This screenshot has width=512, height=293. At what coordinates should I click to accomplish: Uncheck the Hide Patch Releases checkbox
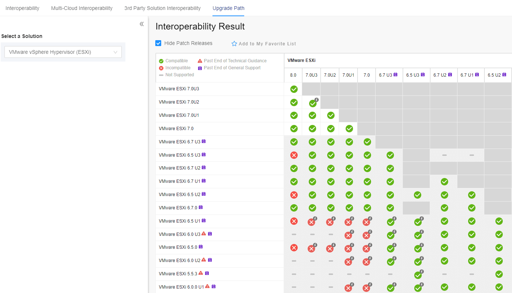tap(158, 43)
